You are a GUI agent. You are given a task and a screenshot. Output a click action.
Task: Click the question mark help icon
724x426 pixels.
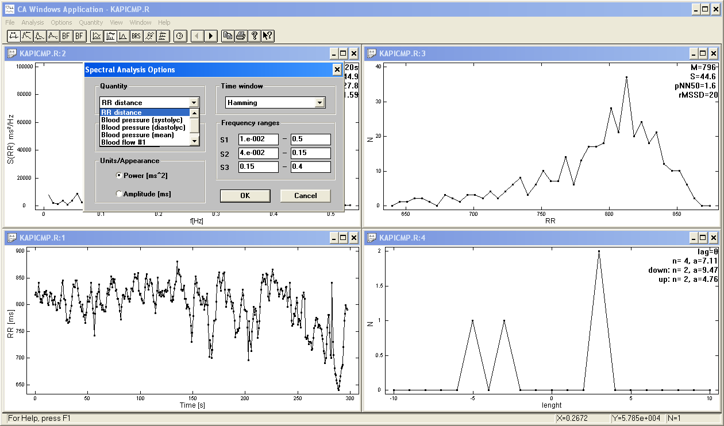pos(254,36)
